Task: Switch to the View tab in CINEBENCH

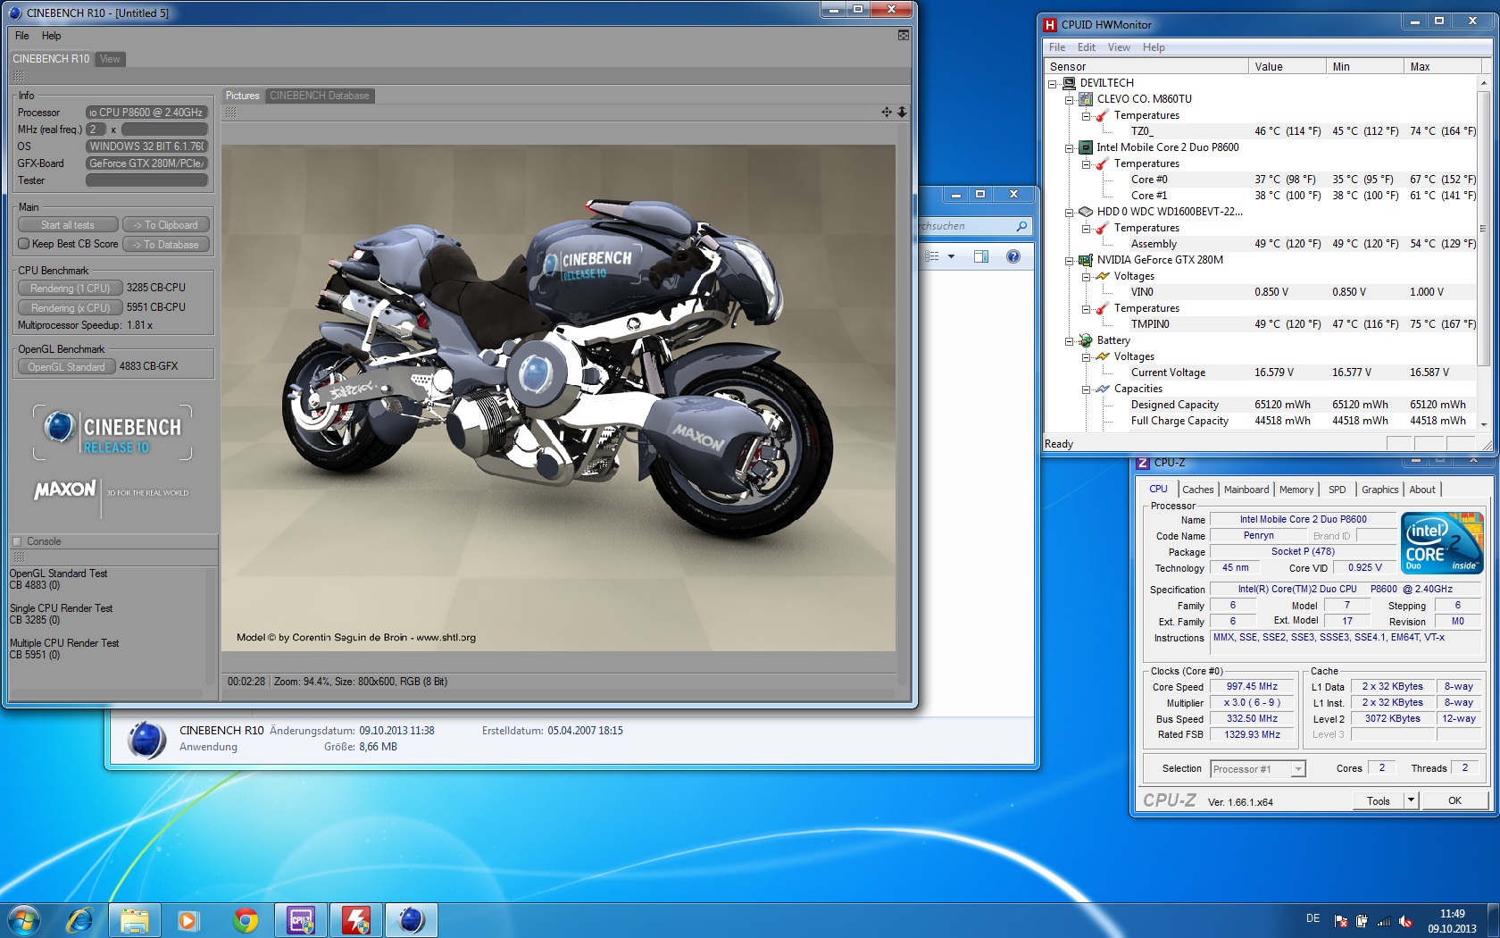Action: pyautogui.click(x=110, y=59)
